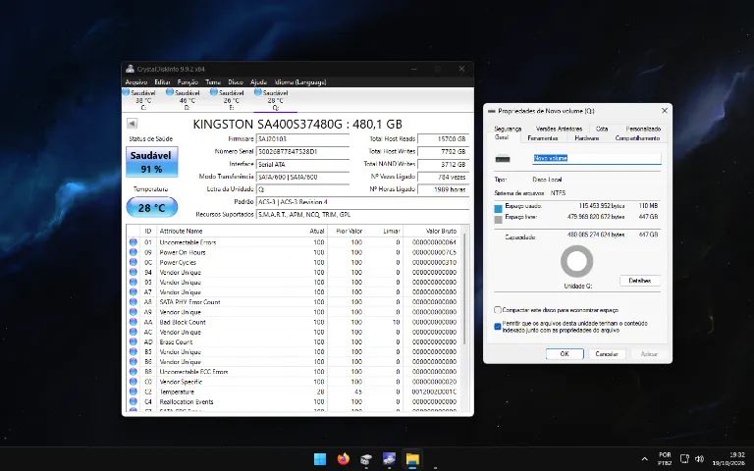Click the previous disk arrow in CrystalDiskInfo
This screenshot has width=754, height=471.
(132, 124)
